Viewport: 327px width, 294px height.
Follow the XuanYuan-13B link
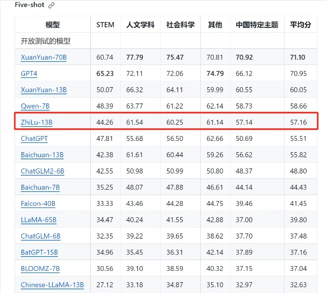click(x=44, y=90)
